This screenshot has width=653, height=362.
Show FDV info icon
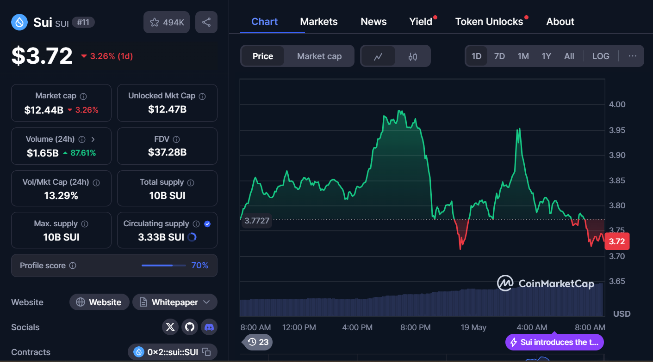pyautogui.click(x=176, y=139)
